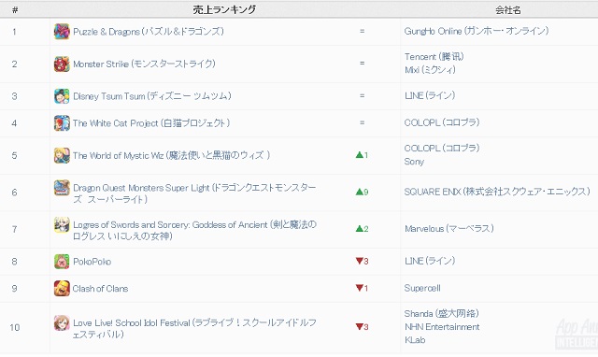The width and height of the screenshot is (598, 357).
Task: Click the 会社名 column header
Action: tap(508, 10)
